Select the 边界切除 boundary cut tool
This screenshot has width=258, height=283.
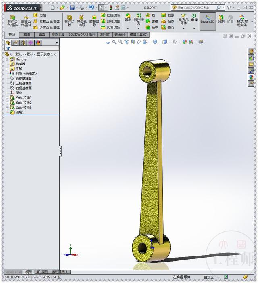110,27
